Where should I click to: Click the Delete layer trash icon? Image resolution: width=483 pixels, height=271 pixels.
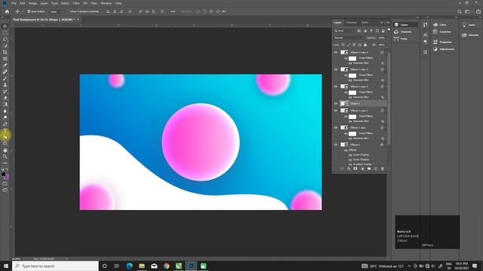click(x=383, y=169)
